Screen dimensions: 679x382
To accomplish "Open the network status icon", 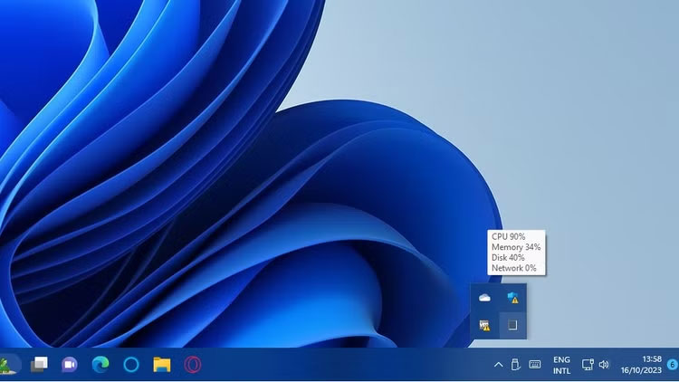I will (588, 365).
